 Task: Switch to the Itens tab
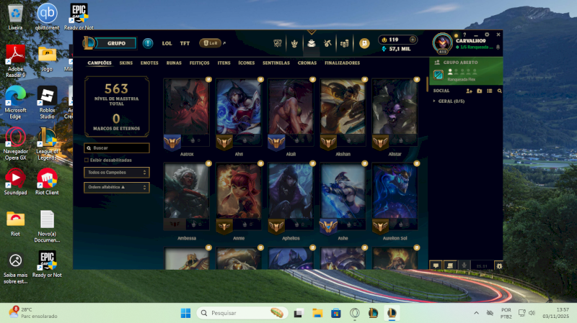[224, 63]
